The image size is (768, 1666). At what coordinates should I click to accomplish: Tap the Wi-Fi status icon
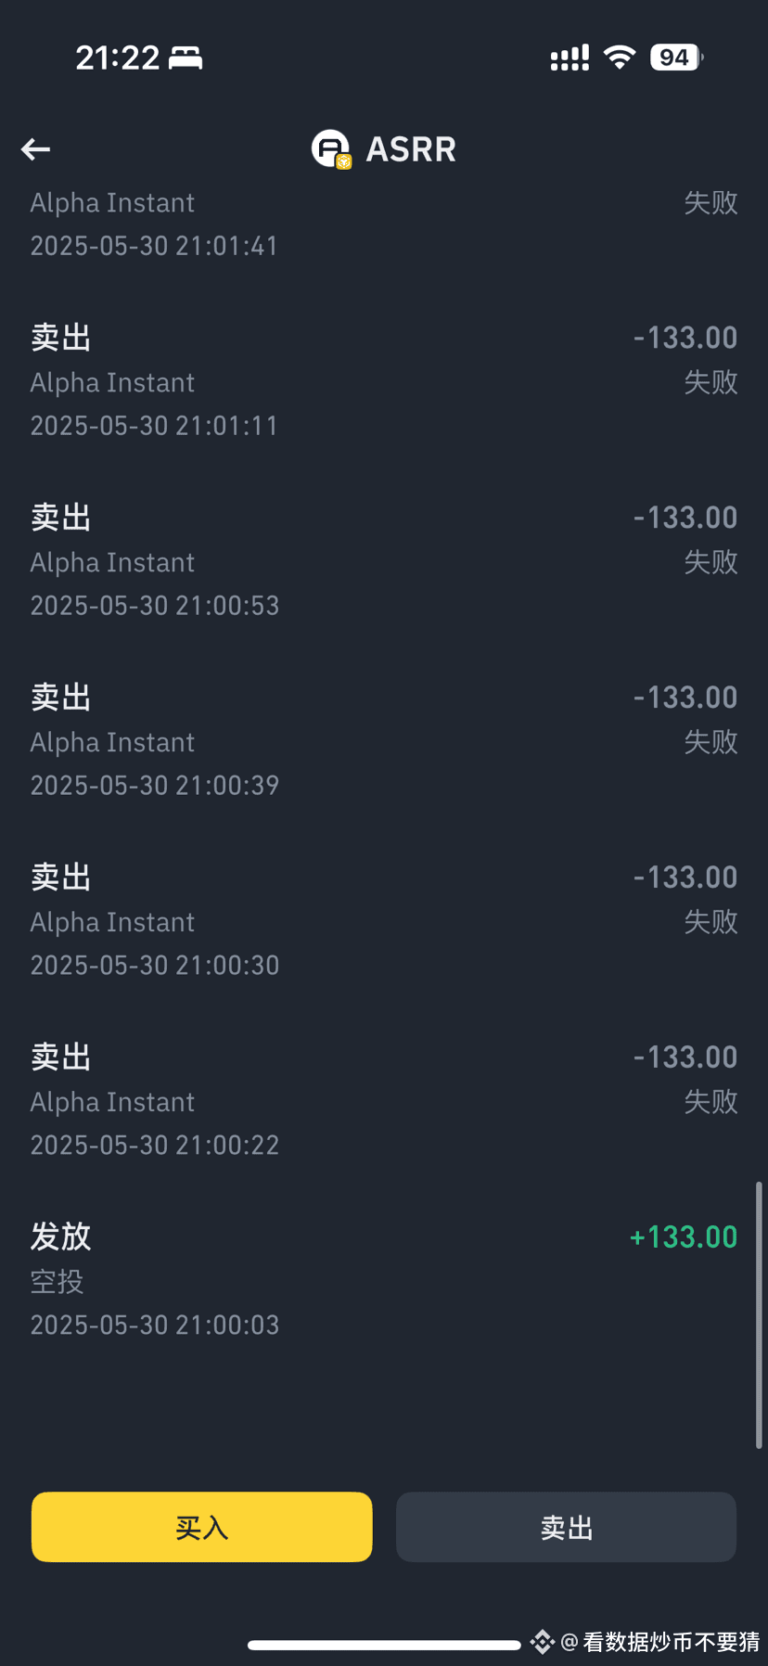pos(620,58)
